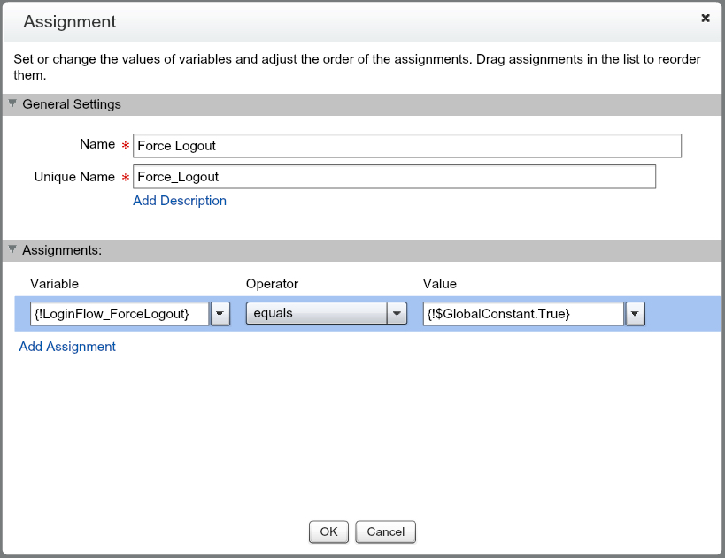Click the Variable column header

[54, 284]
